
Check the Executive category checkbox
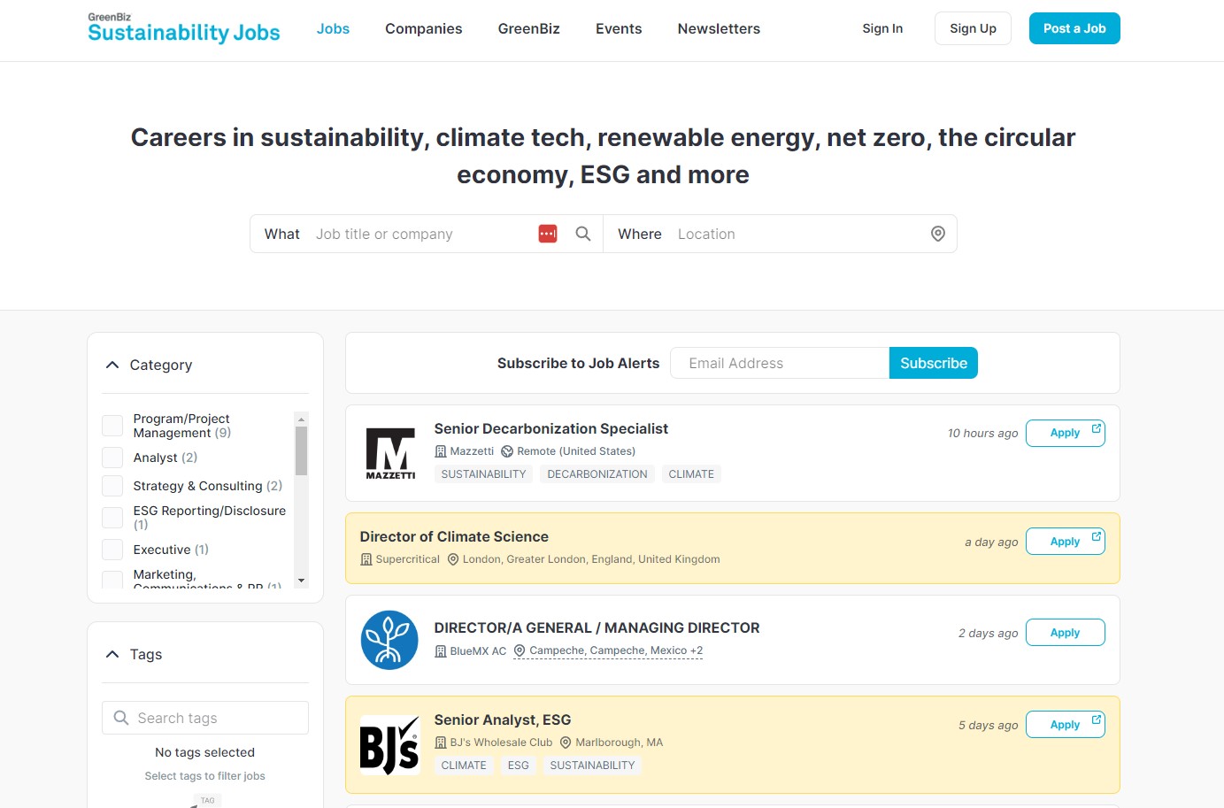click(112, 550)
